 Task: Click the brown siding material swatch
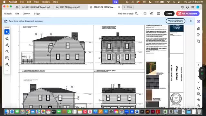(149, 95)
